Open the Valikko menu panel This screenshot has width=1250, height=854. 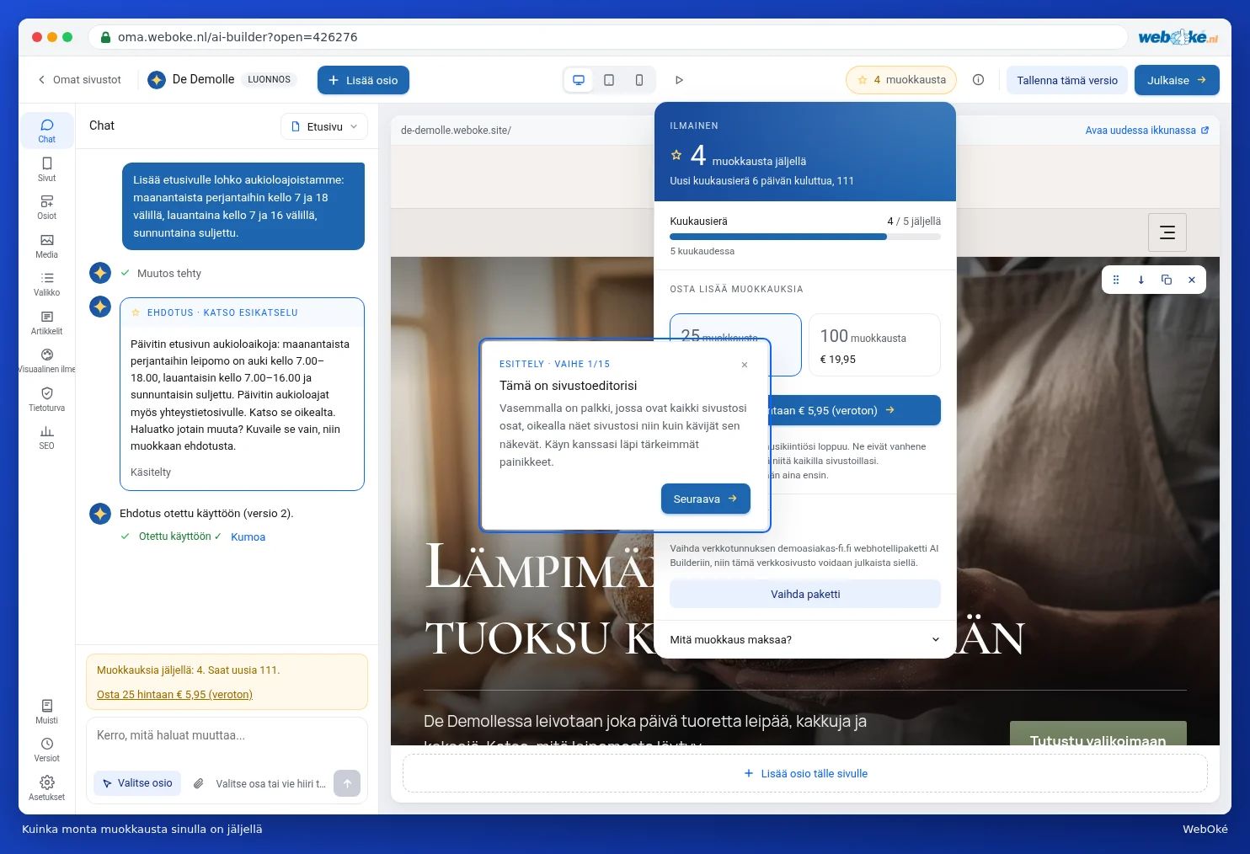coord(46,284)
